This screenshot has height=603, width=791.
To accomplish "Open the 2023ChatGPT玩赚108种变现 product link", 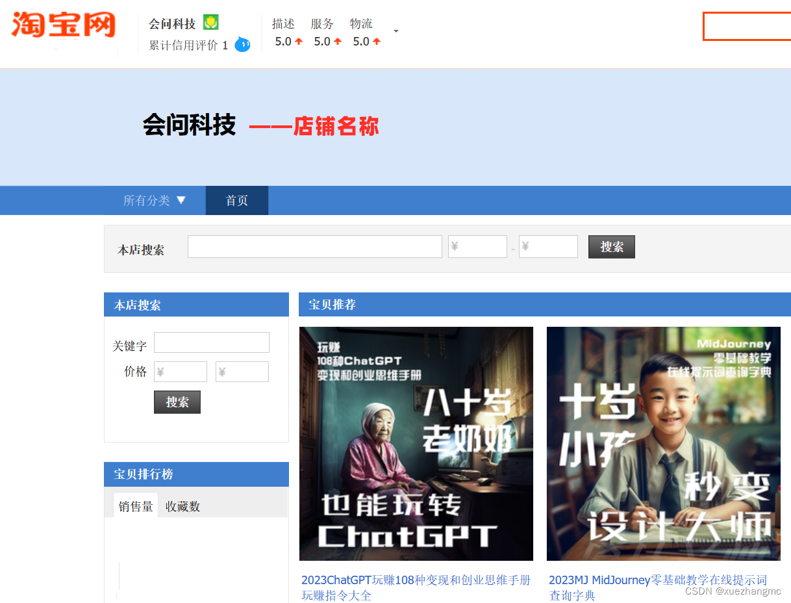I will [x=416, y=587].
